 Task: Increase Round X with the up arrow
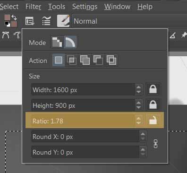143,134
